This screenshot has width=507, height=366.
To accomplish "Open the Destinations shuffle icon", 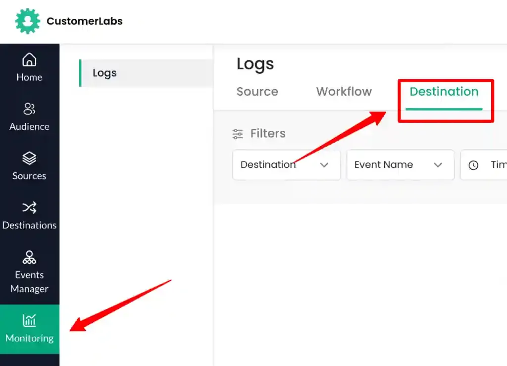I will 29,208.
